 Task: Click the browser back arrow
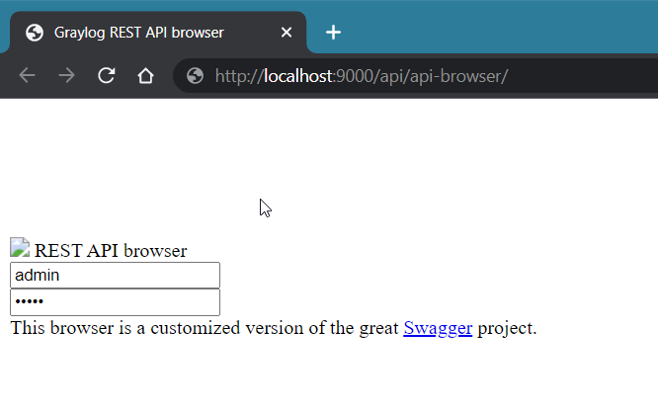(28, 76)
